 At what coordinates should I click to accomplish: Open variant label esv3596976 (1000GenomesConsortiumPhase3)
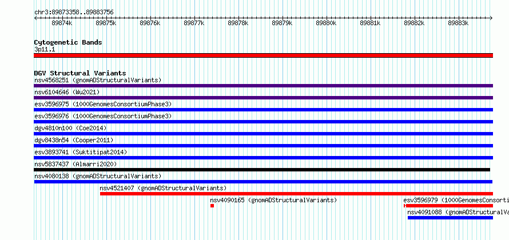103,116
